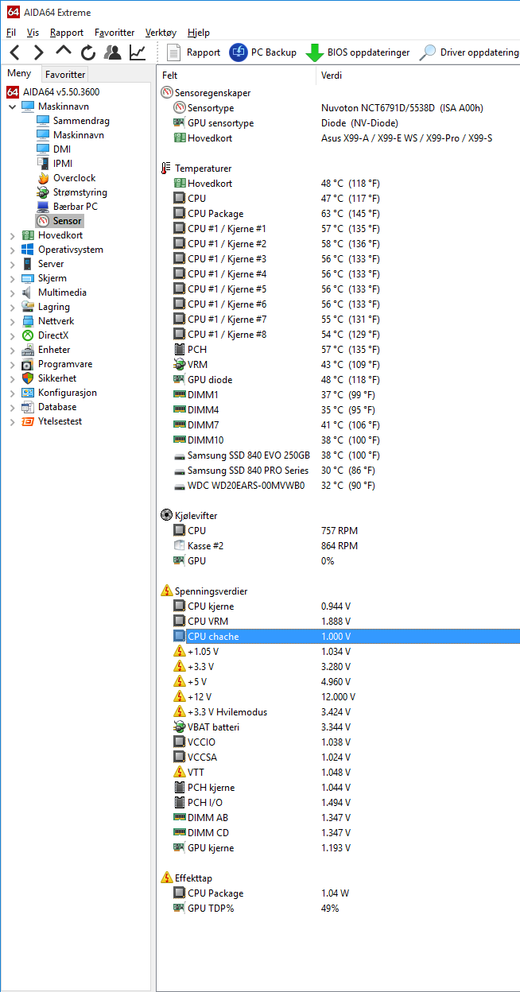Click BIOS oppdateringer toolbar button
This screenshot has width=520, height=992.
pyautogui.click(x=358, y=52)
